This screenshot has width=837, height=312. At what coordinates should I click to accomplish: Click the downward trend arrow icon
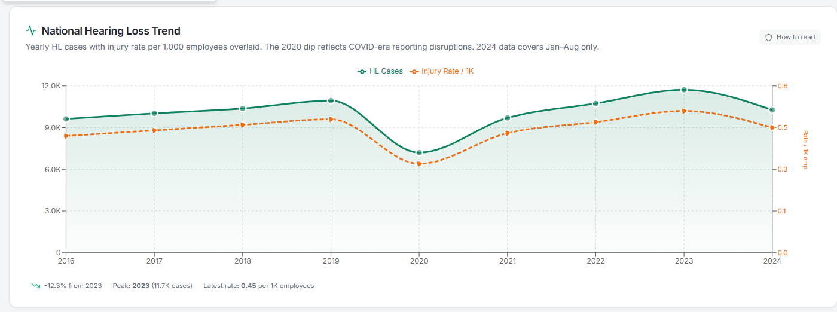coord(36,286)
